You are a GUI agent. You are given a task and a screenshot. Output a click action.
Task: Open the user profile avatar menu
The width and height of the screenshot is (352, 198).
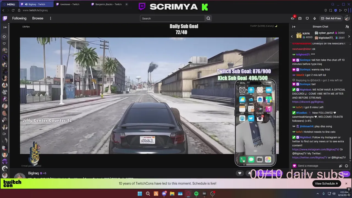pyautogui.click(x=347, y=18)
